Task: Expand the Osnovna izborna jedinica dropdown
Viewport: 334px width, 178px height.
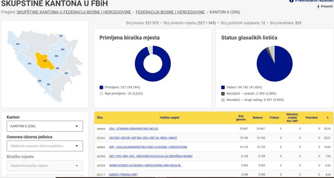Action: pyautogui.click(x=45, y=146)
